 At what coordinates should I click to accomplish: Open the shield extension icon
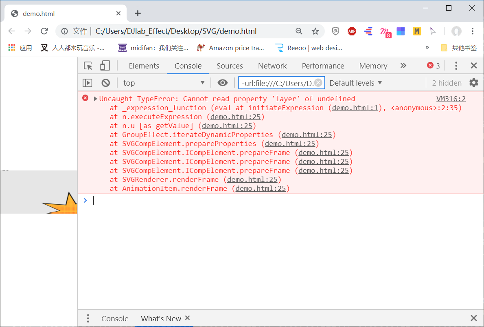click(x=335, y=31)
